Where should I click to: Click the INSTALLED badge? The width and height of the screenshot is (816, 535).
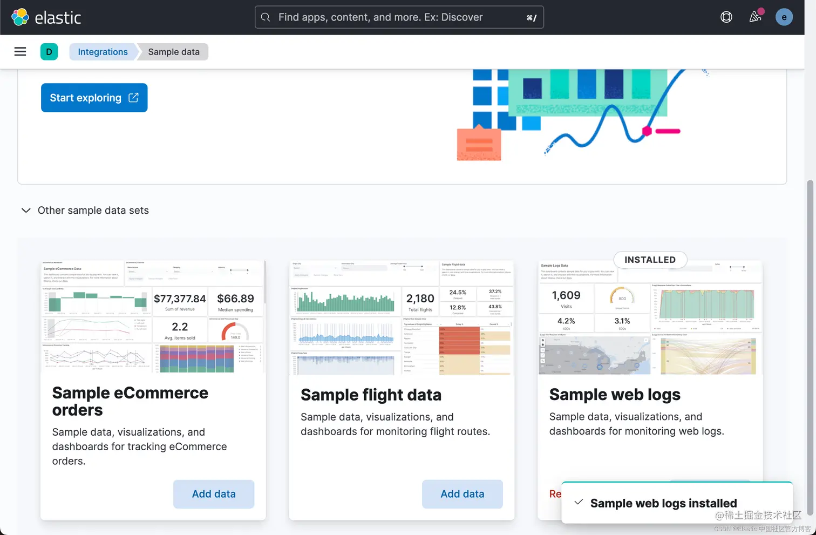coord(650,260)
